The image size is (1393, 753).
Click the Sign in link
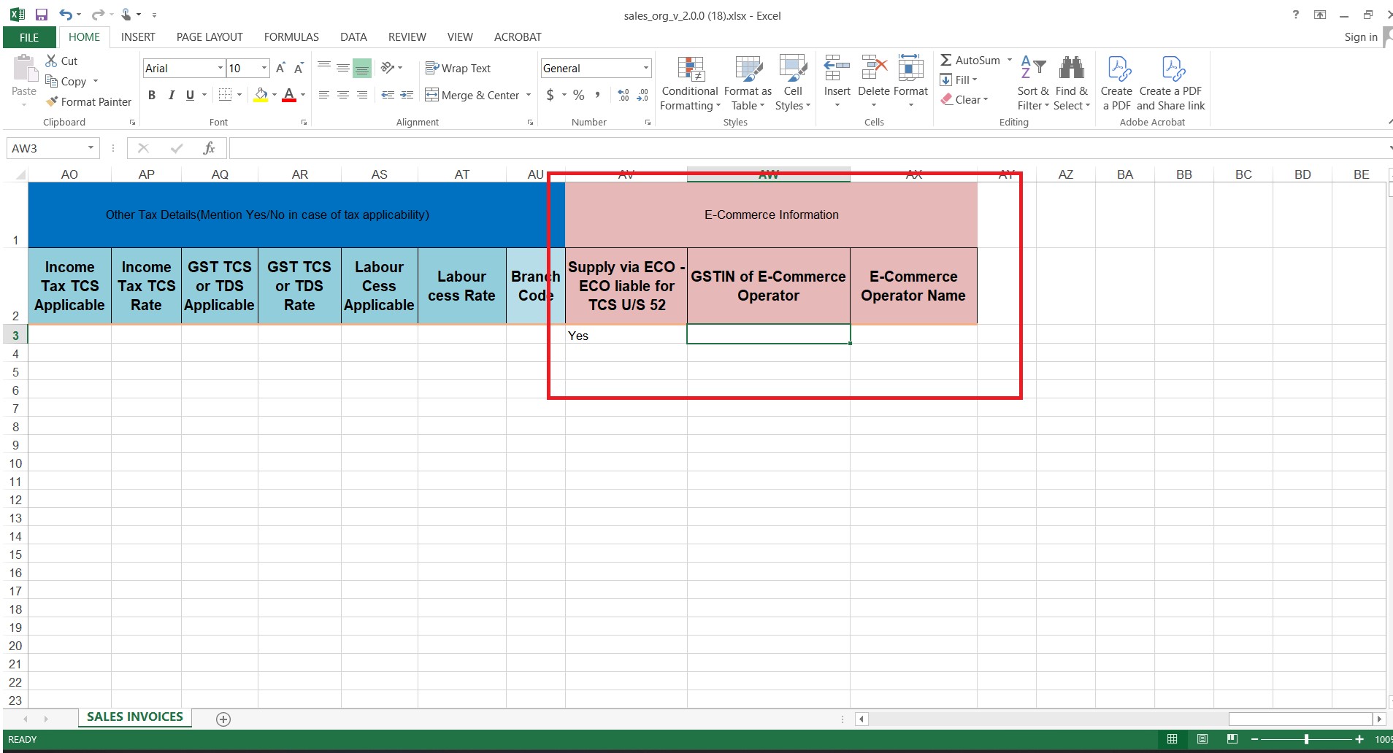point(1361,37)
